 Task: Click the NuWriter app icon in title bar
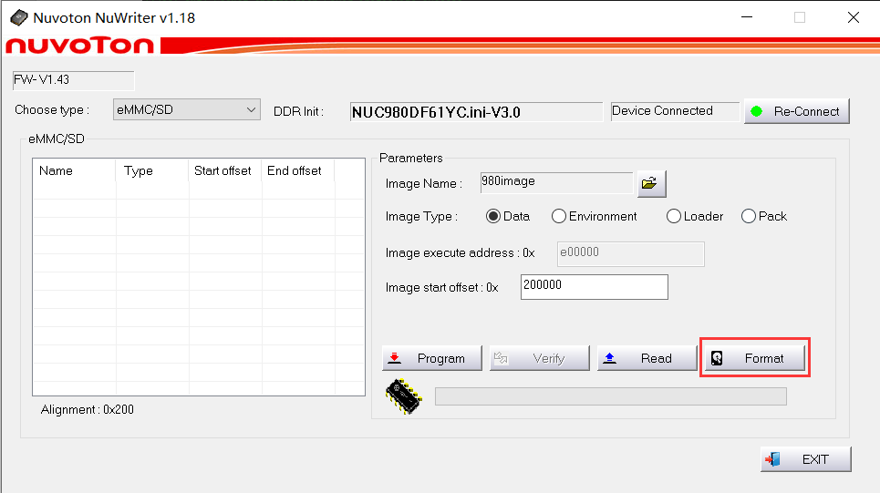[x=18, y=18]
